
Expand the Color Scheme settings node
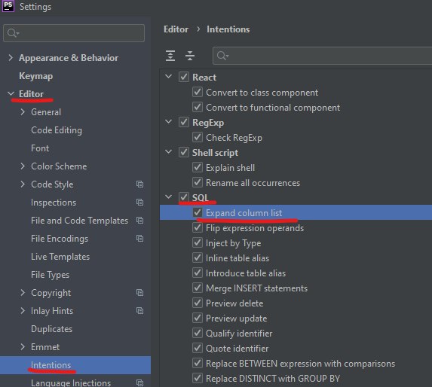(x=23, y=166)
